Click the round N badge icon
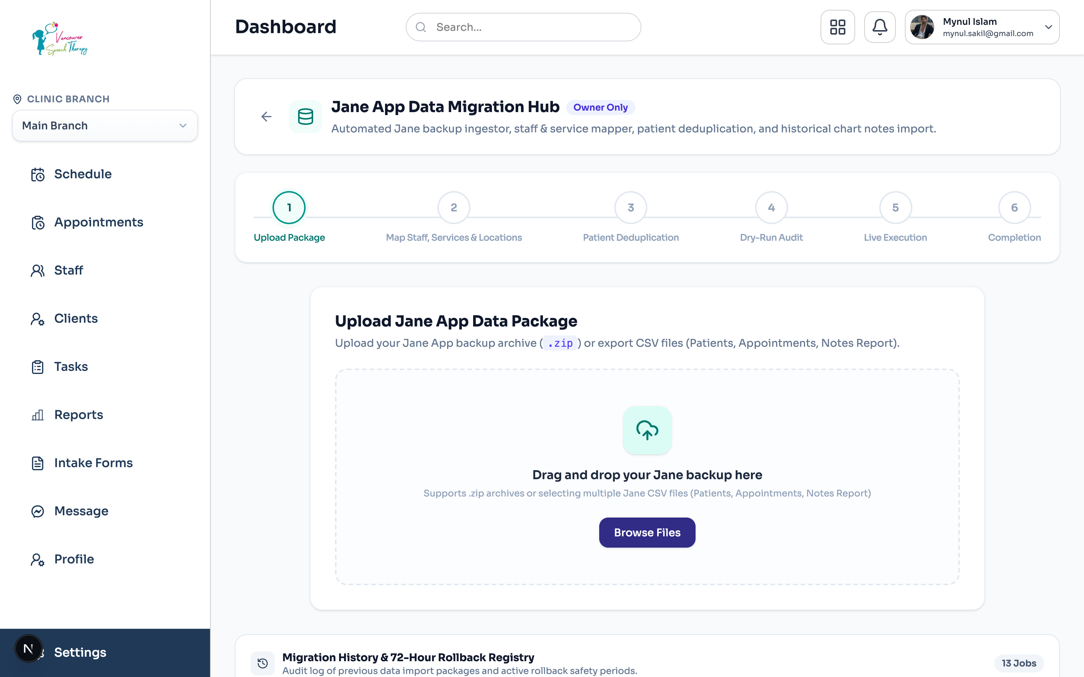The width and height of the screenshot is (1084, 677). [x=28, y=648]
